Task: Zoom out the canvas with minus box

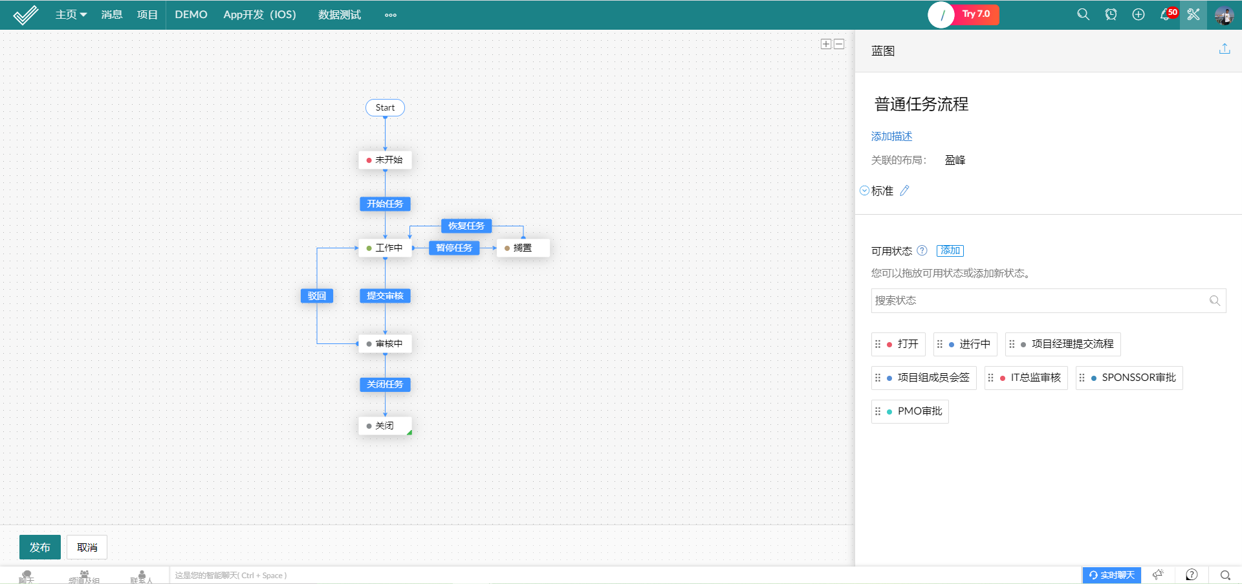Action: click(839, 44)
